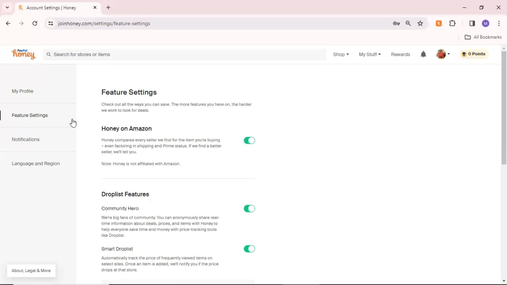
Task: Open the Shop dropdown menu
Action: (x=341, y=54)
